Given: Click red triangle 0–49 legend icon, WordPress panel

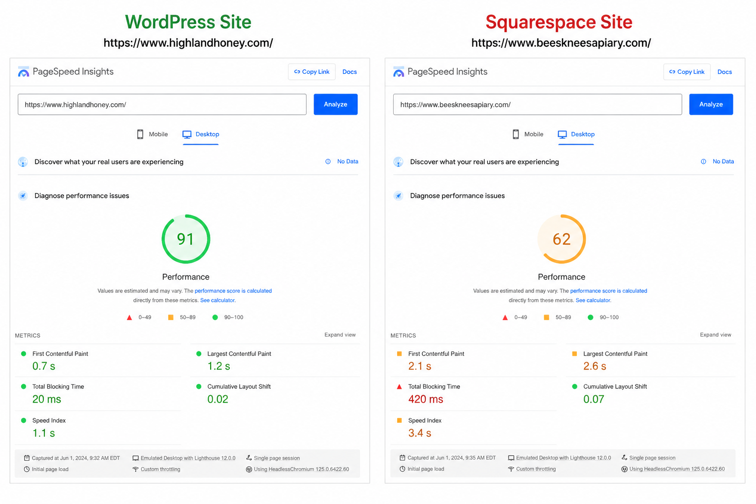Looking at the screenshot, I should pos(129,317).
